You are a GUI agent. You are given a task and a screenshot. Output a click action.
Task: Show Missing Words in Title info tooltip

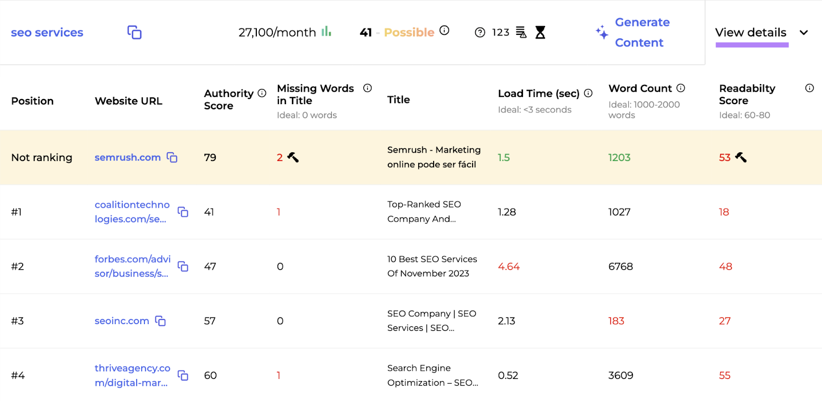pyautogui.click(x=367, y=88)
